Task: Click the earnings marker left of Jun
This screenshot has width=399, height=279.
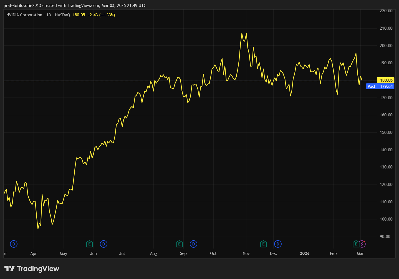Action: 89,244
